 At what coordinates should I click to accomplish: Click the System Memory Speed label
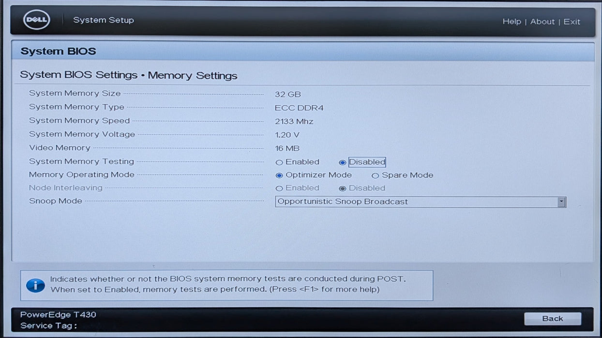[x=79, y=120]
